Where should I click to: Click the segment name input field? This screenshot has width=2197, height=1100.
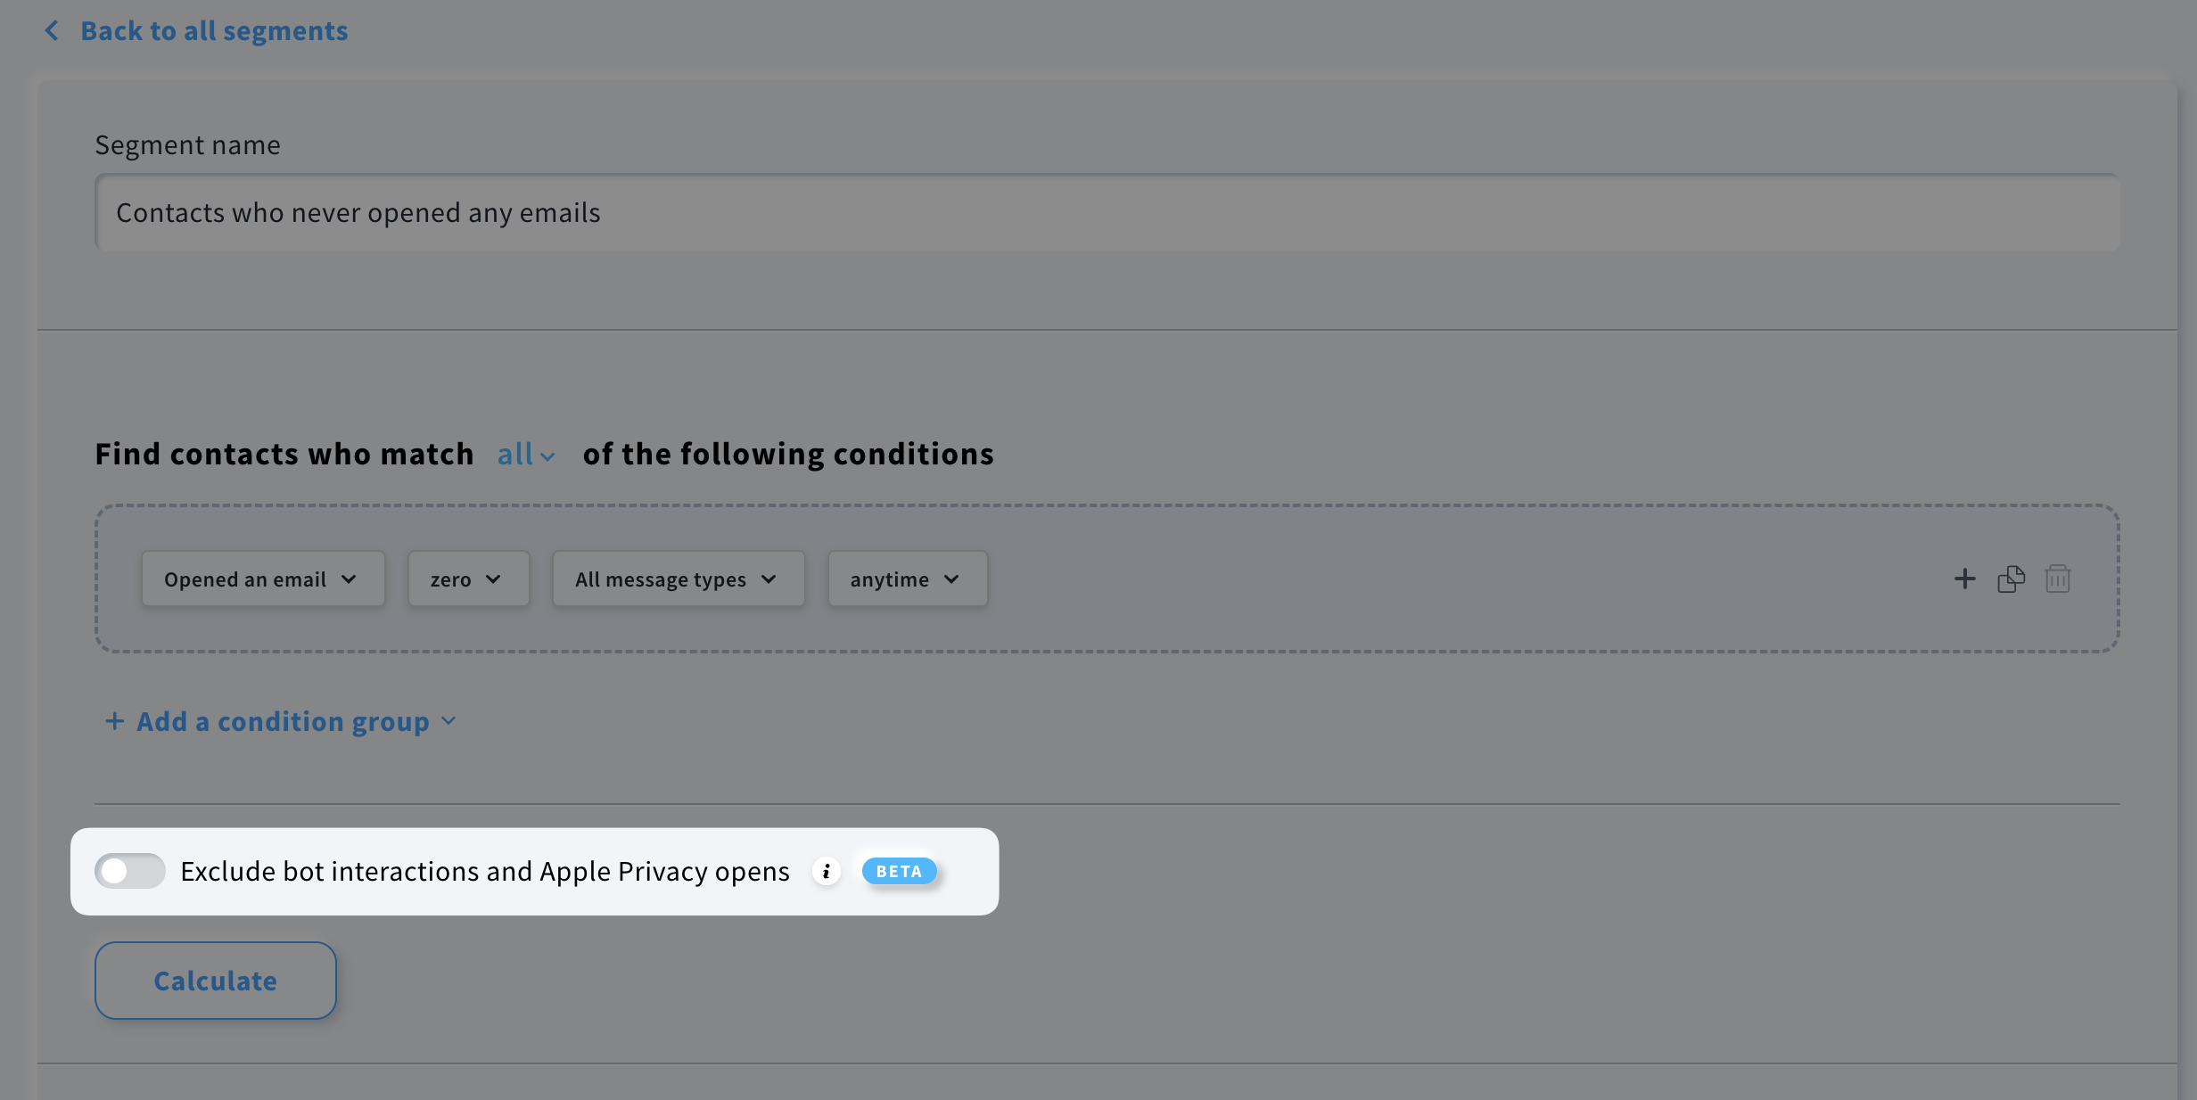pyautogui.click(x=1106, y=212)
